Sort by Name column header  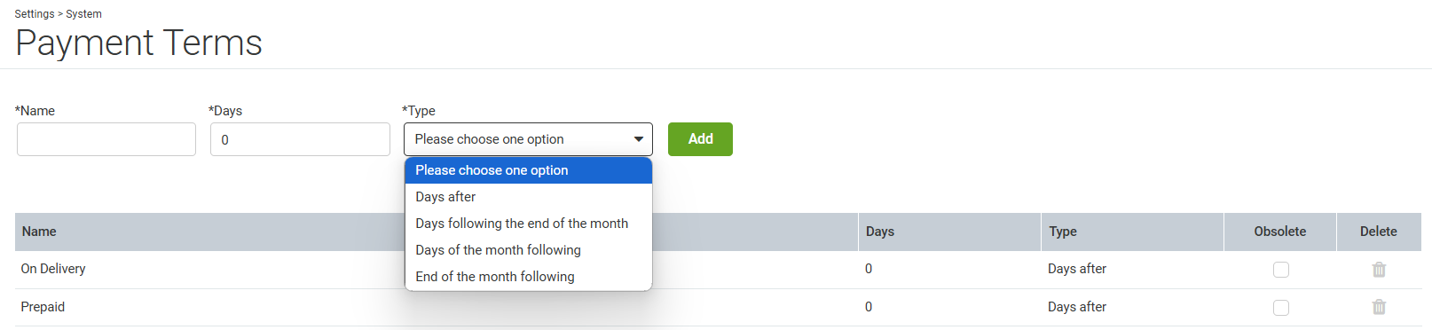(x=39, y=232)
